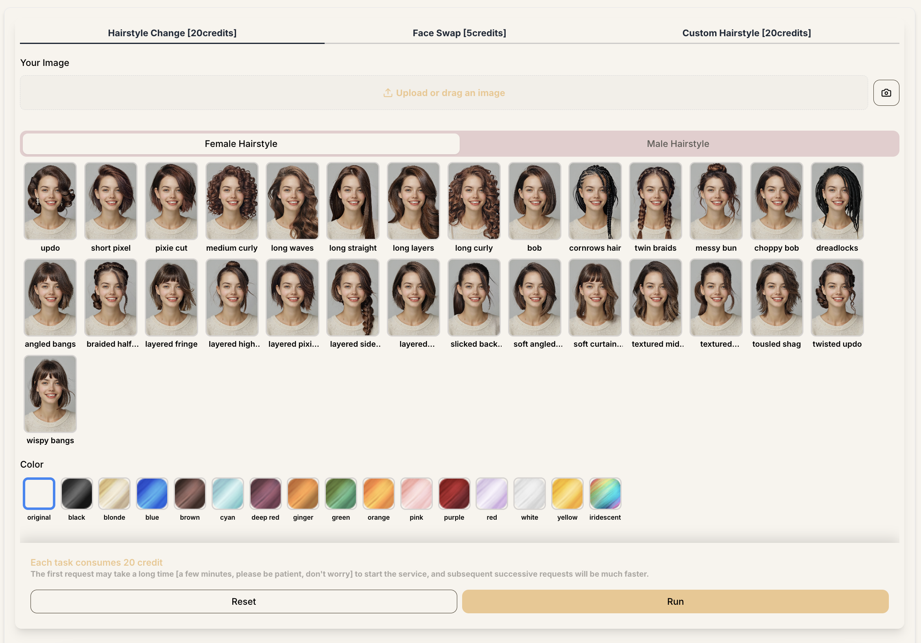Select the original color swatch
921x643 pixels.
pyautogui.click(x=39, y=494)
